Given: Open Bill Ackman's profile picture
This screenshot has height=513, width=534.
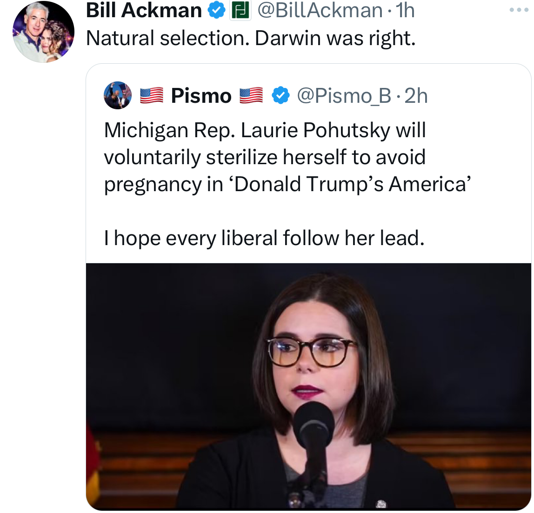Looking at the screenshot, I should coord(43,31).
